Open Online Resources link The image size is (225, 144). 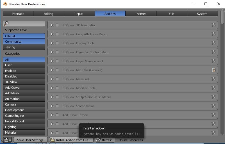(131, 140)
